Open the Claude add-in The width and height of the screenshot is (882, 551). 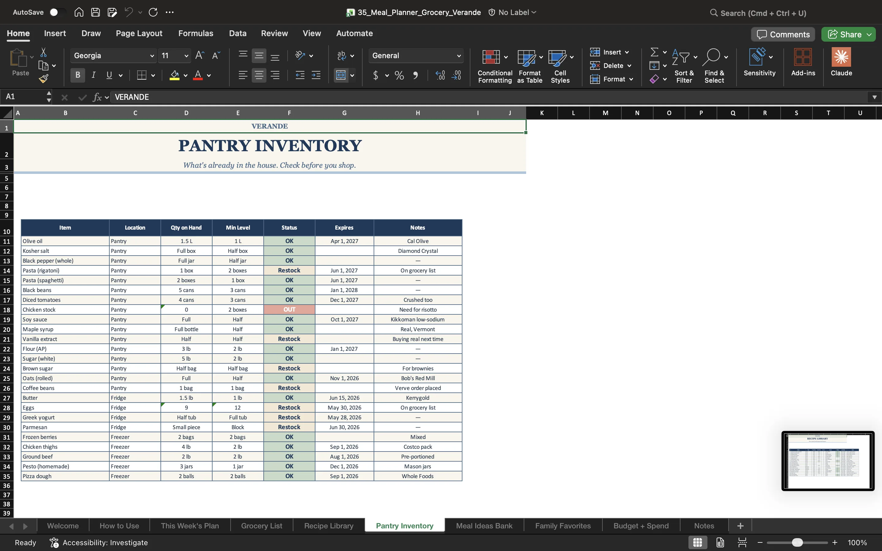pyautogui.click(x=841, y=62)
